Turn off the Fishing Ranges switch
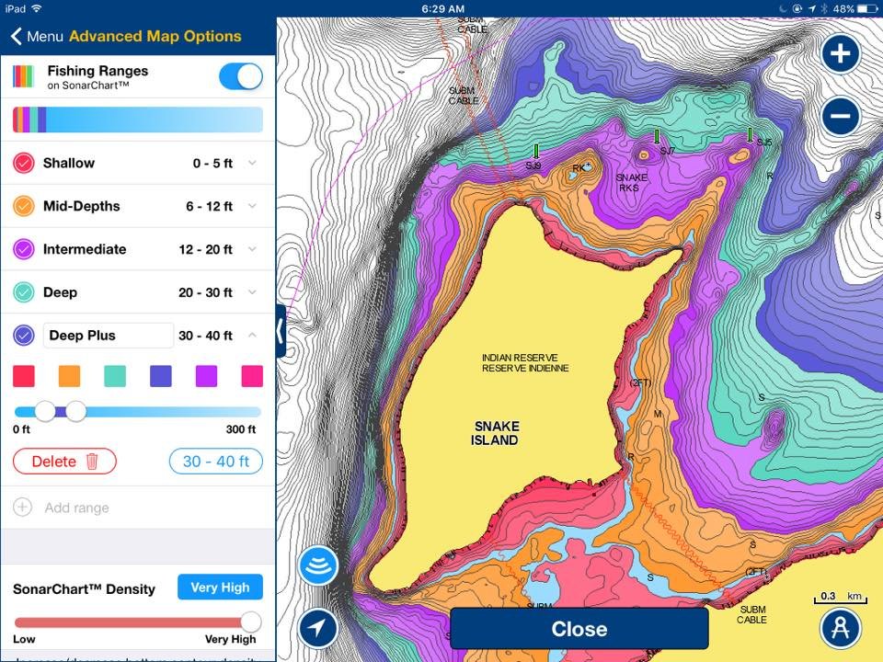 click(x=241, y=77)
